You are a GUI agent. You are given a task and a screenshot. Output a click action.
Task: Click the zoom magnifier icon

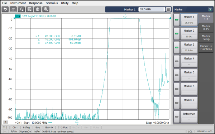pyautogui.click(x=46, y=9)
